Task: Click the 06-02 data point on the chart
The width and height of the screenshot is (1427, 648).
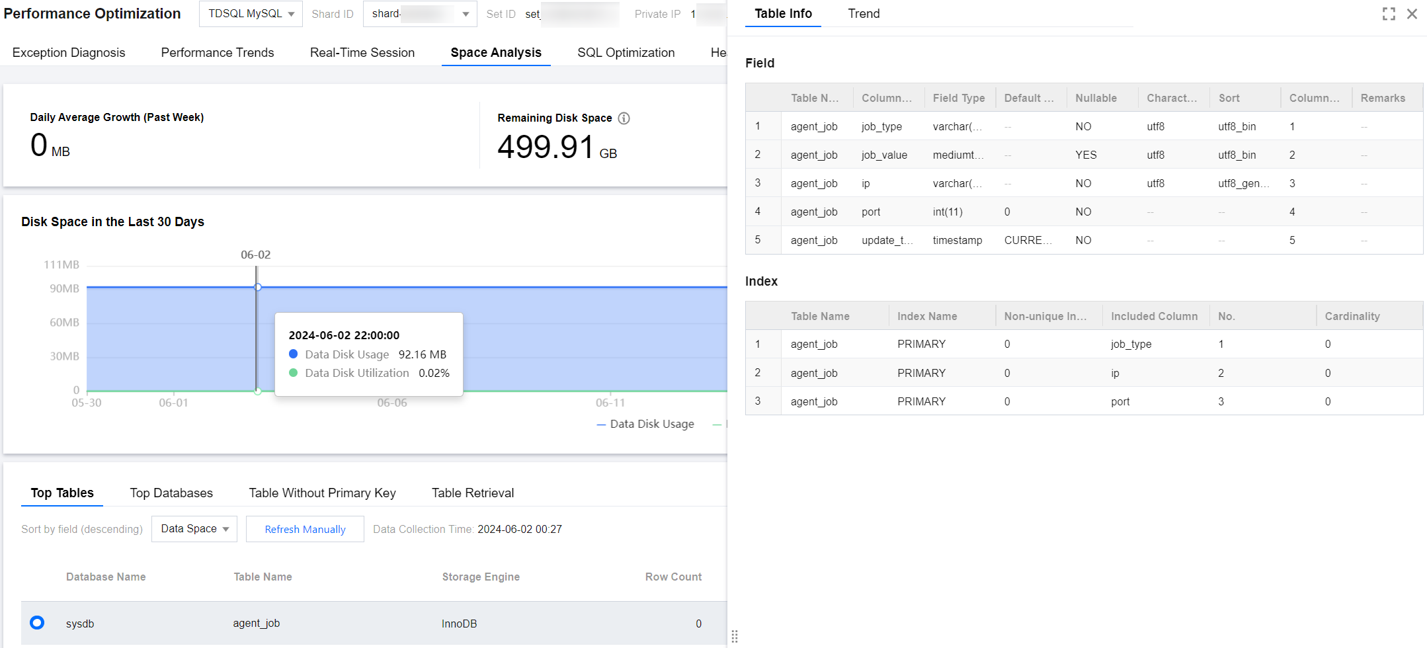Action: tap(258, 287)
